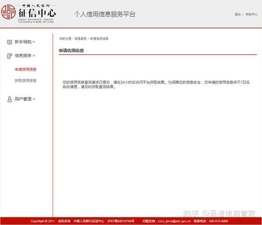Click the document icon beside 信息服务
The image size is (262, 225).
point(9,56)
